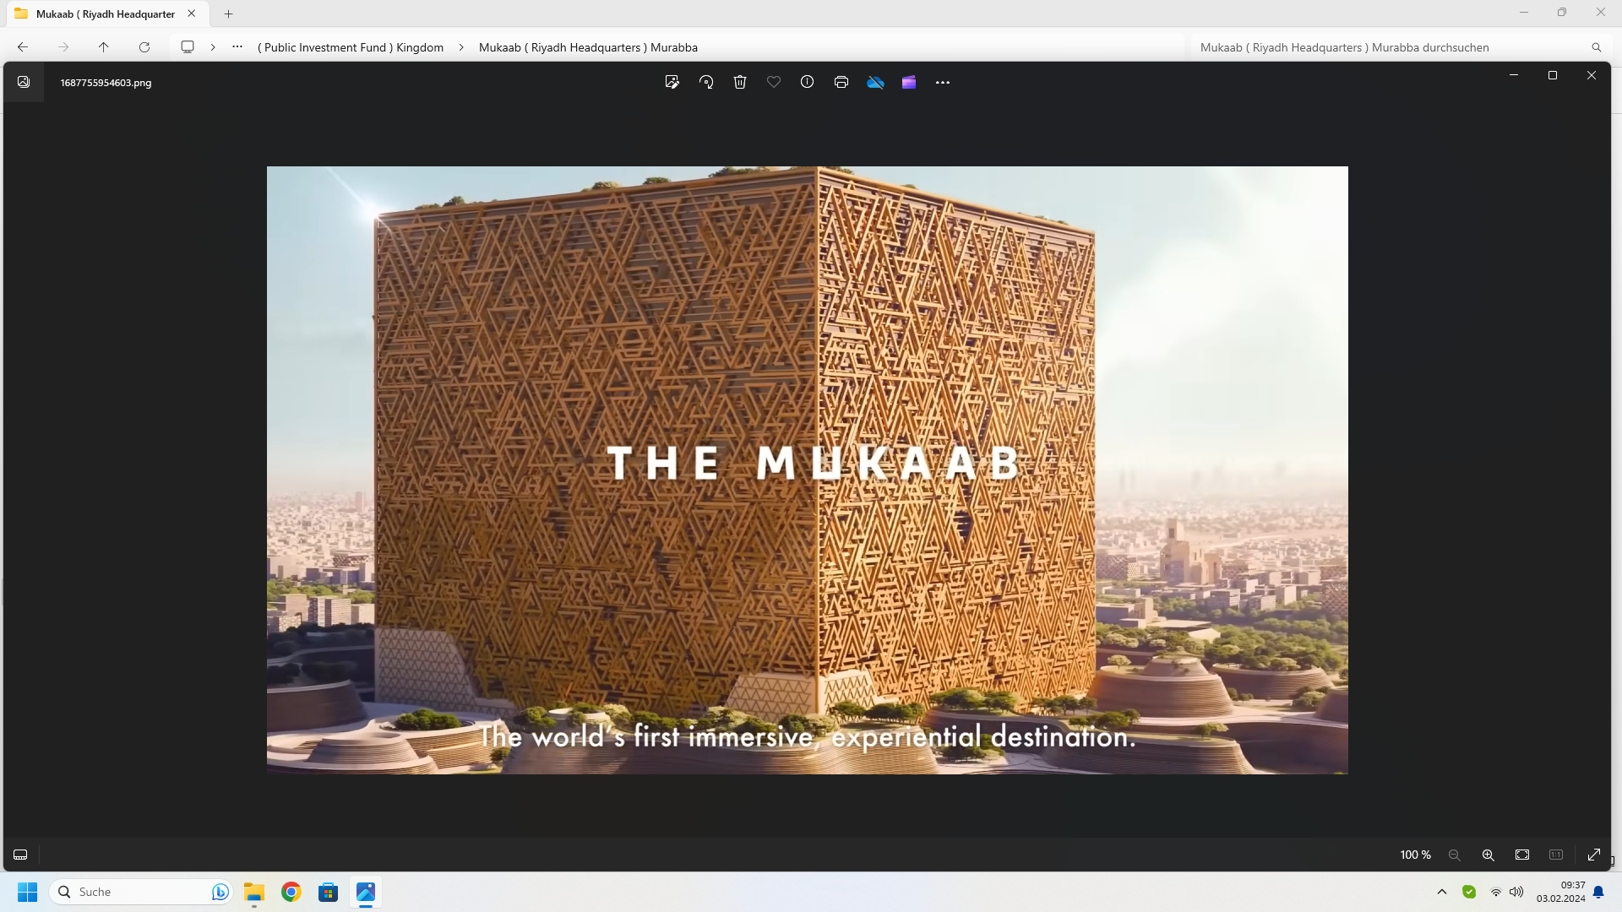
Task: Select Mukaab Murabba breadcrumb folder
Action: 588,47
